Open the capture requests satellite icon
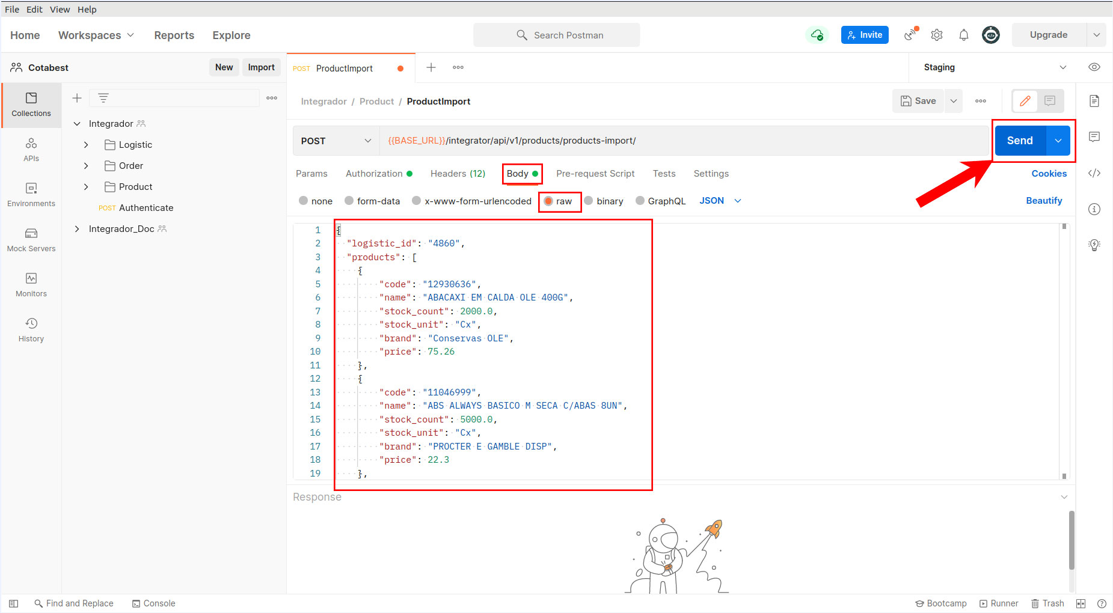 (912, 35)
